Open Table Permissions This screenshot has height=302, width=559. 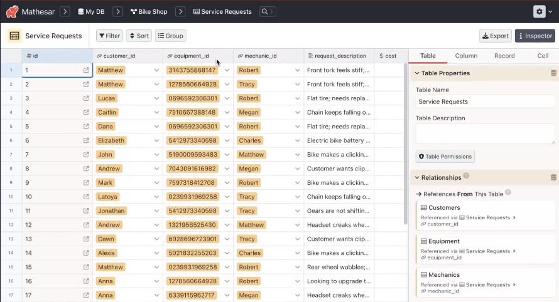pyautogui.click(x=445, y=157)
